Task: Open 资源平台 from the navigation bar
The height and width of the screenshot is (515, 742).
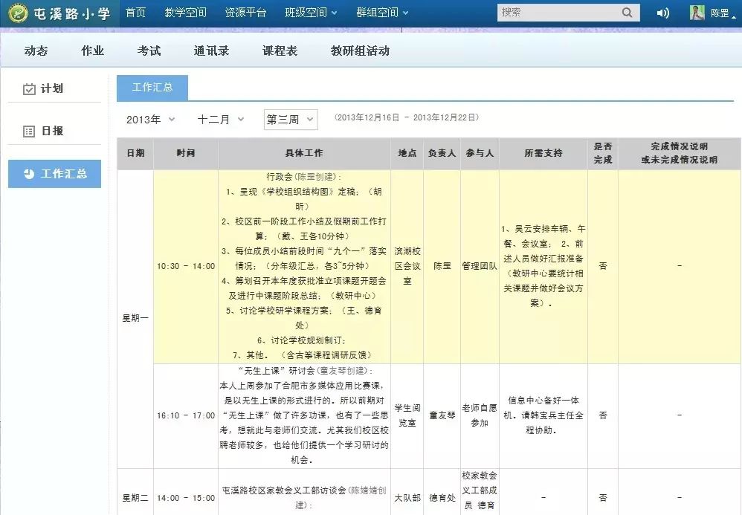Action: [x=247, y=13]
